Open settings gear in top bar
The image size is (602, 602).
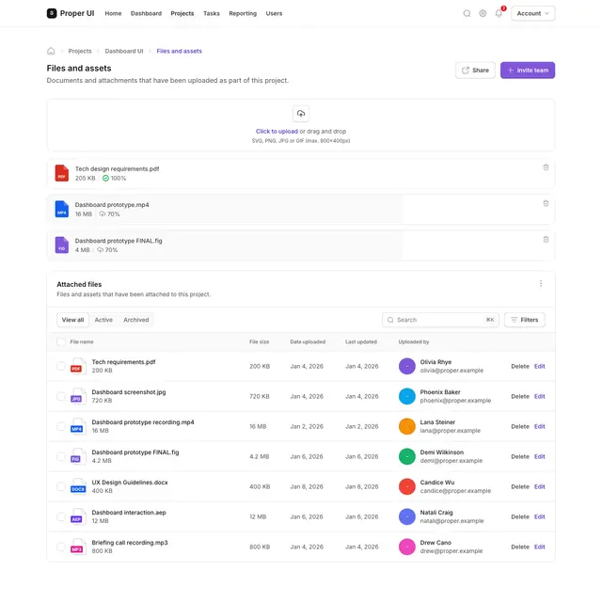point(483,13)
